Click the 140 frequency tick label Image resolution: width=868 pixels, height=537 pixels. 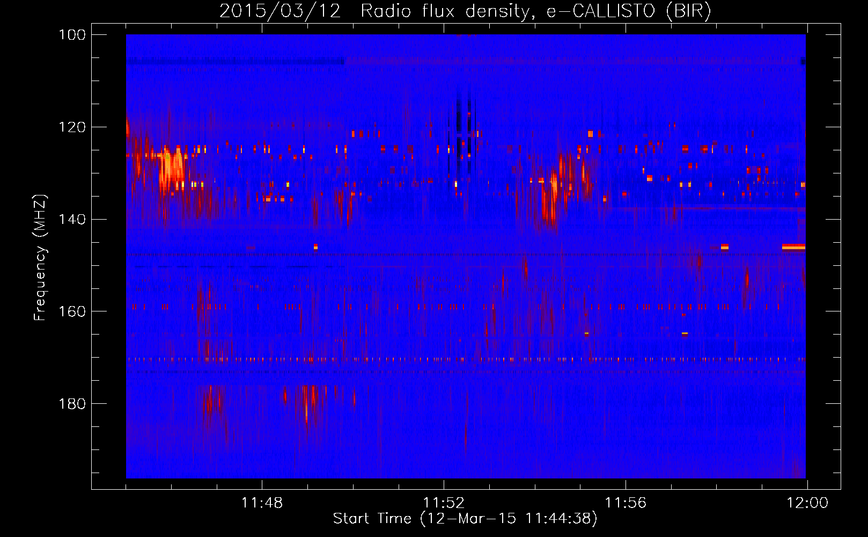pyautogui.click(x=72, y=220)
